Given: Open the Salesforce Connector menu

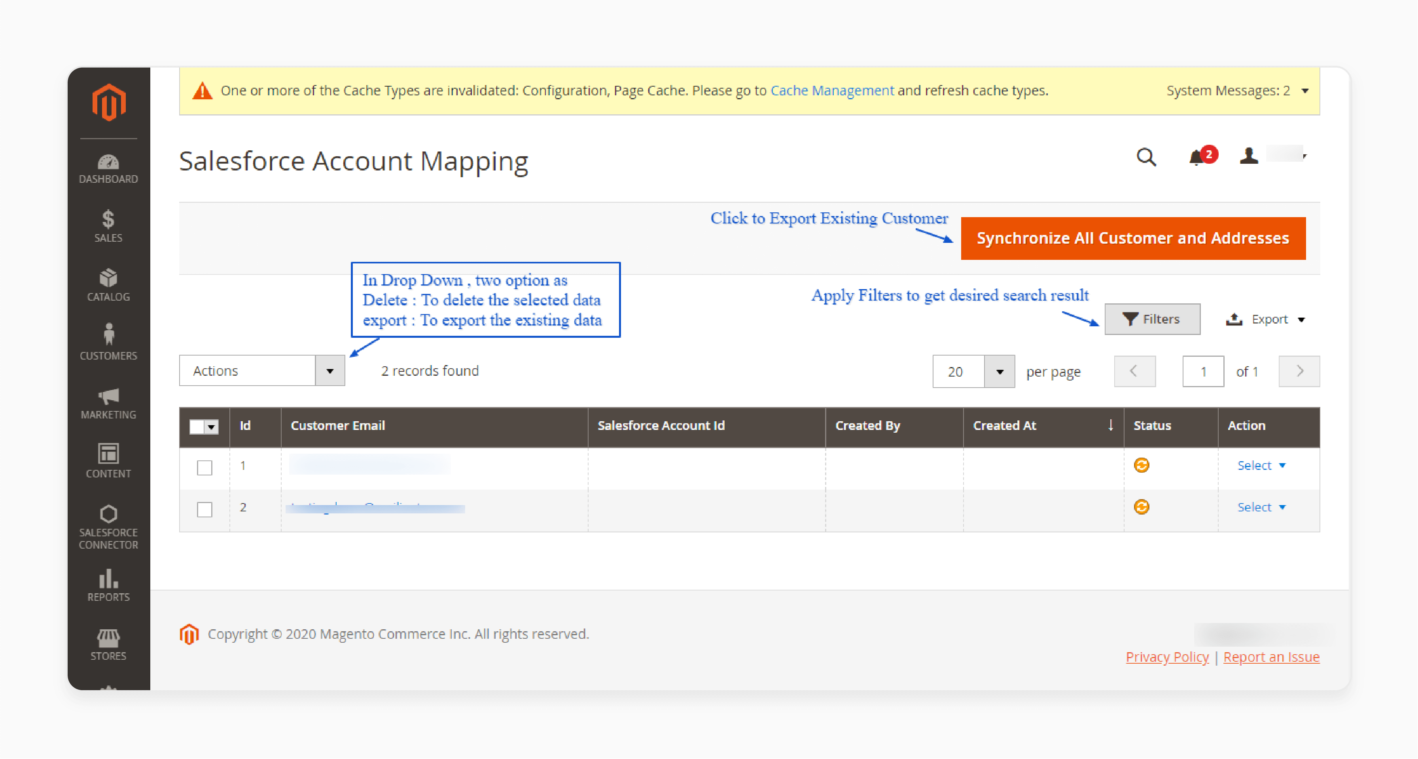Looking at the screenshot, I should coord(108,527).
